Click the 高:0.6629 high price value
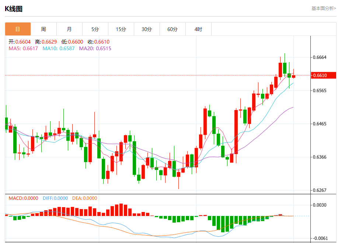The width and height of the screenshot is (338, 243). [46, 42]
